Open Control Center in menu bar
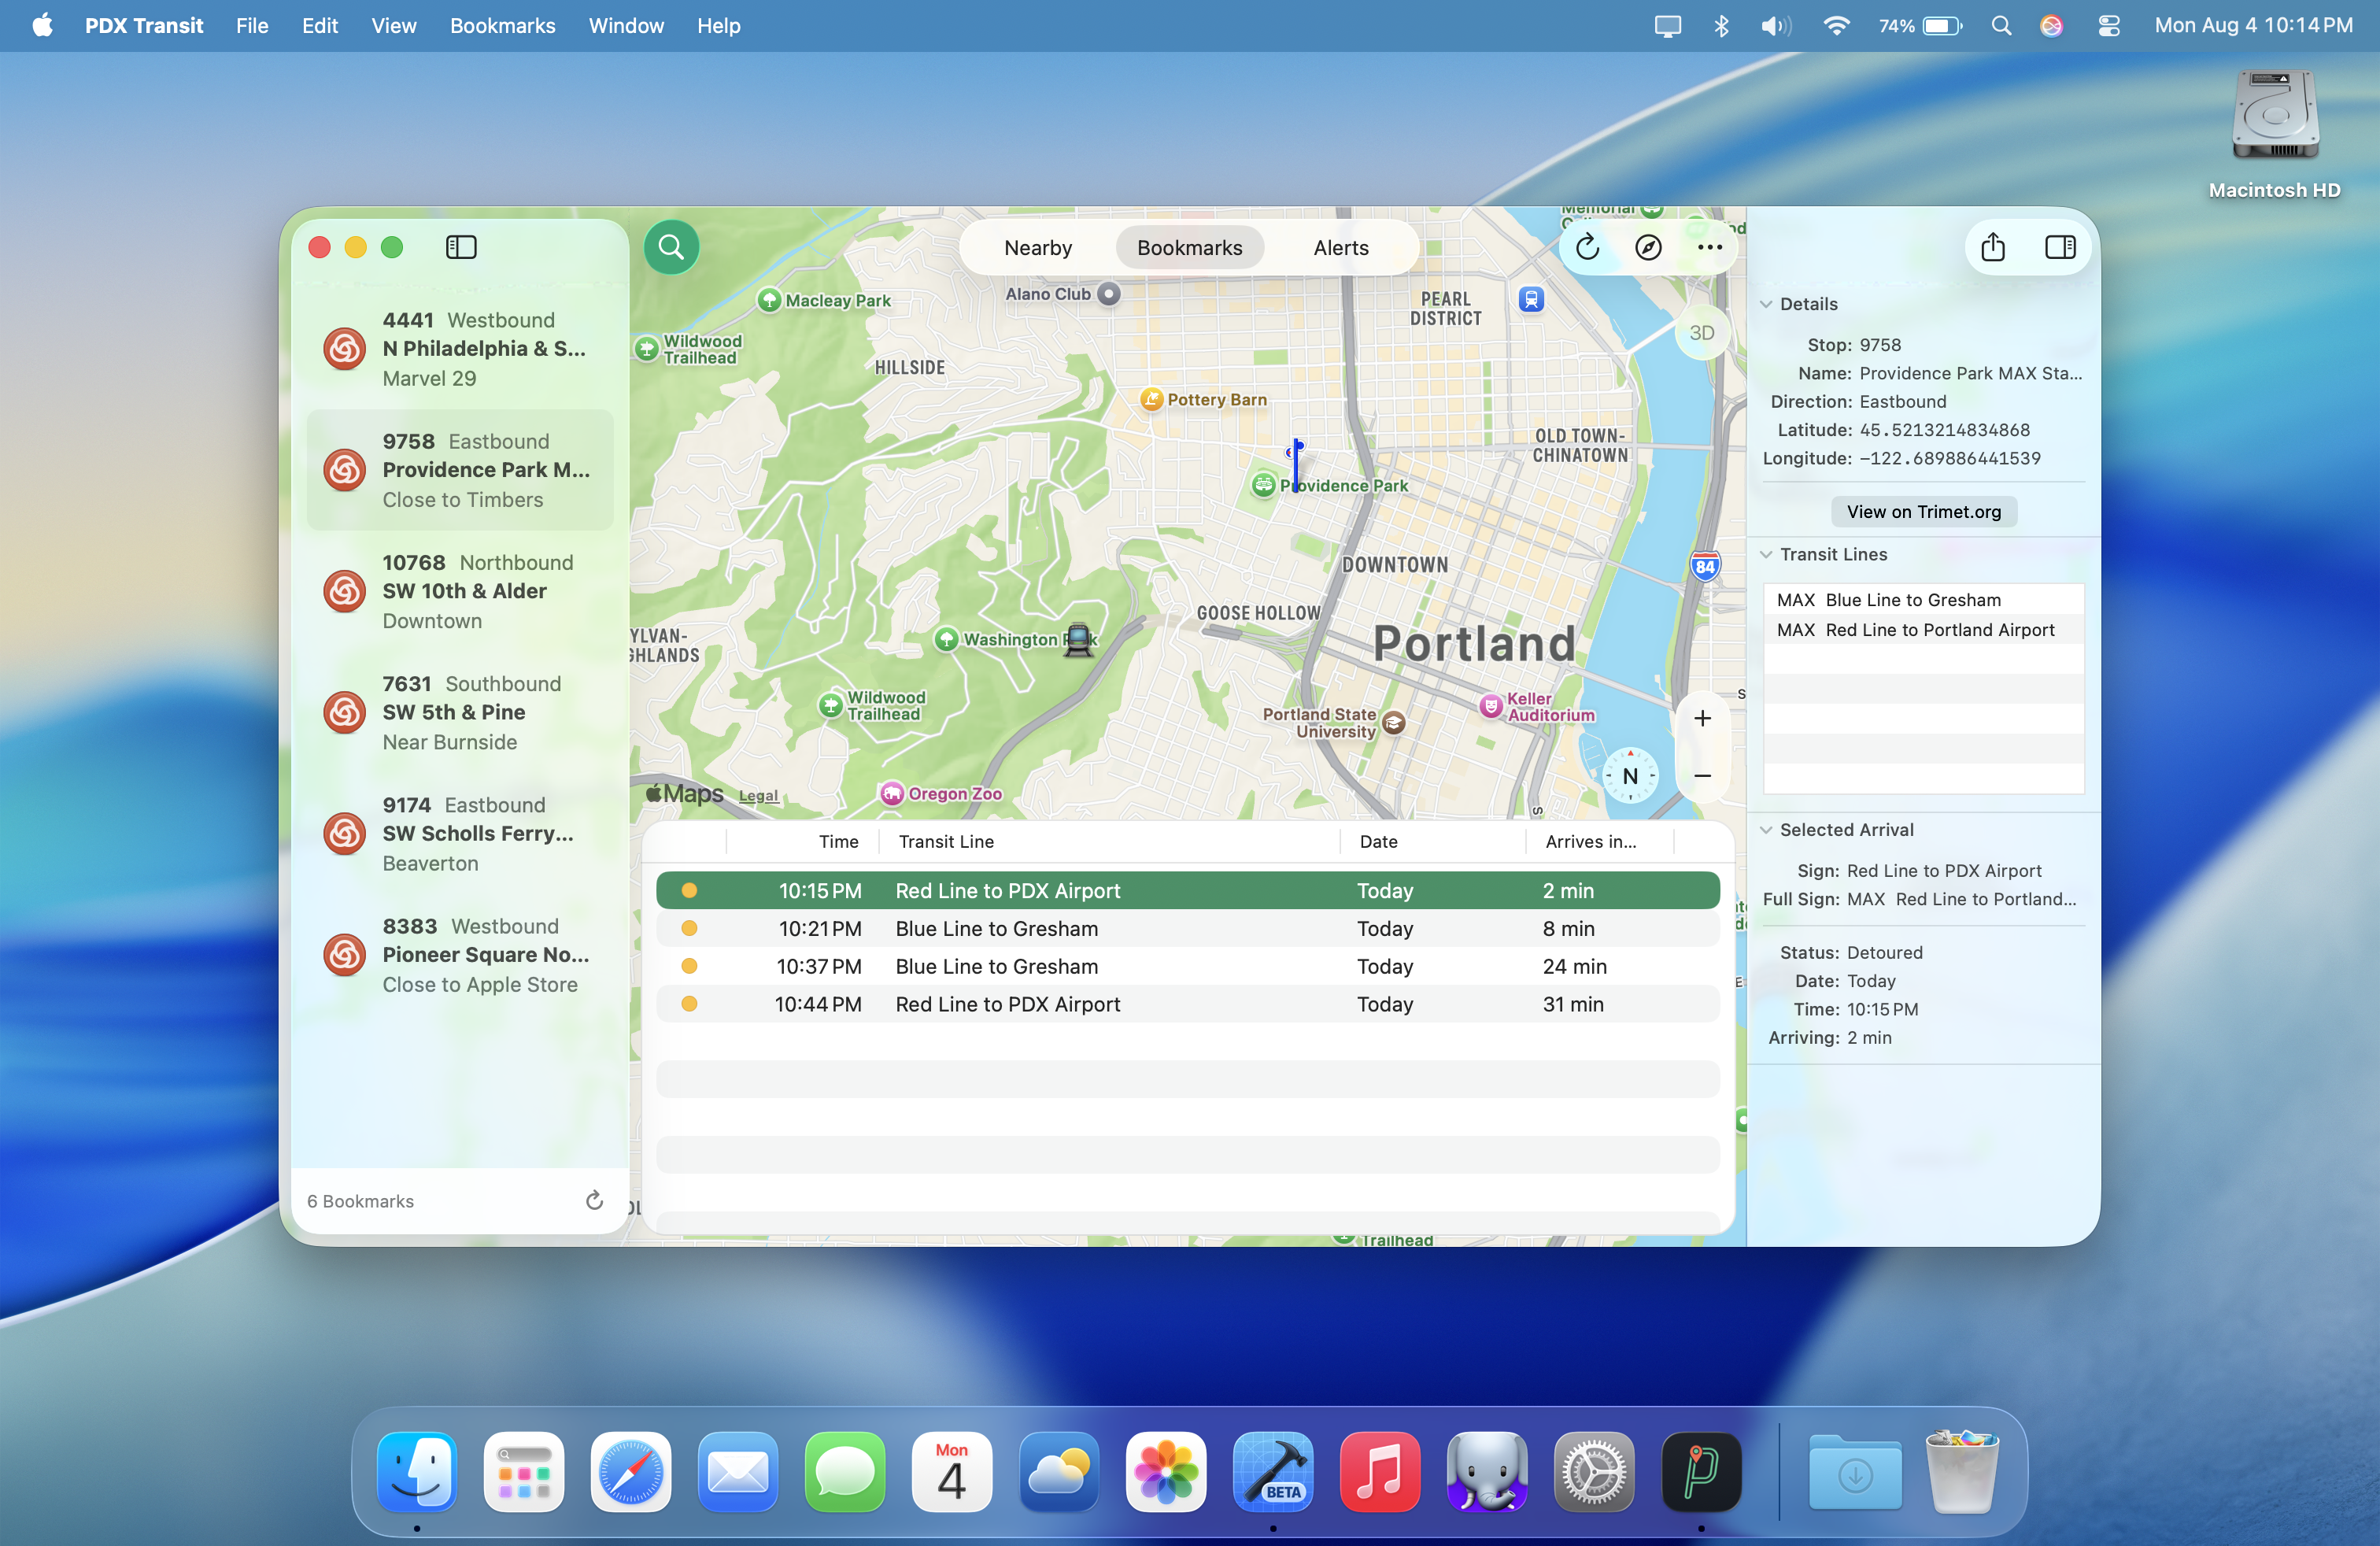This screenshot has height=1546, width=2380. point(2109,26)
